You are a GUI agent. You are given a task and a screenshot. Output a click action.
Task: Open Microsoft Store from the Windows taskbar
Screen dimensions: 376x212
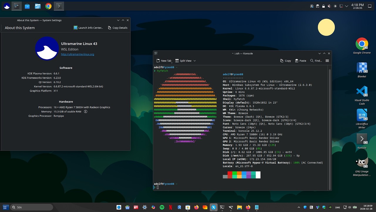pyautogui.click(x=188, y=207)
